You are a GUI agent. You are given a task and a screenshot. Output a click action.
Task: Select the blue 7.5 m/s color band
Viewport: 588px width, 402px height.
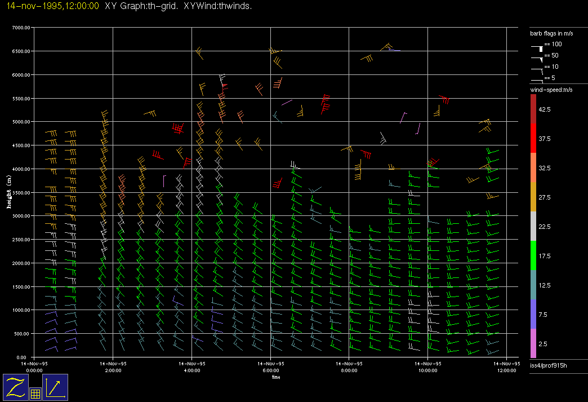[533, 315]
